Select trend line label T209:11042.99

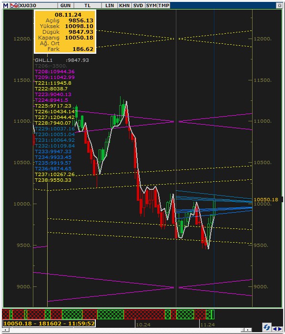point(55,78)
